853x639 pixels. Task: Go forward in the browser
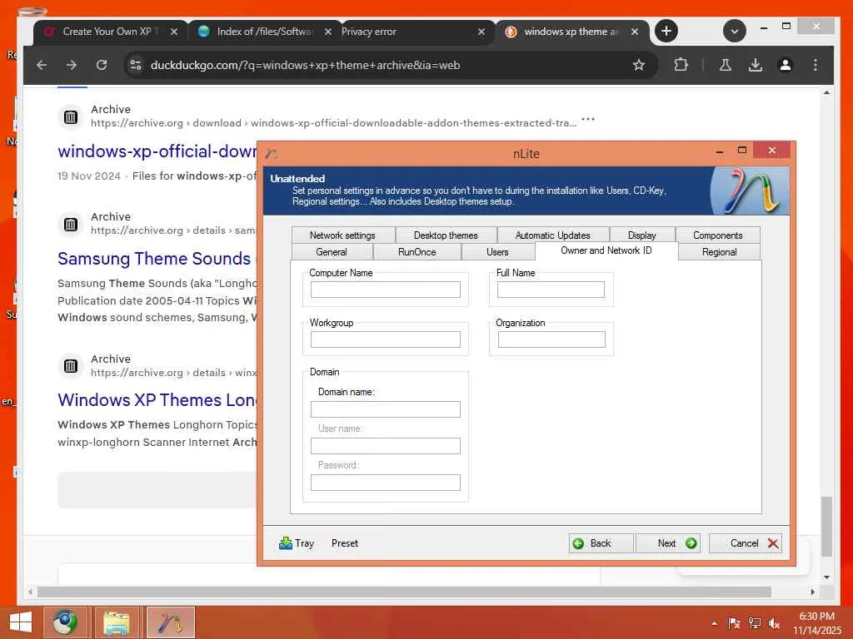(72, 65)
